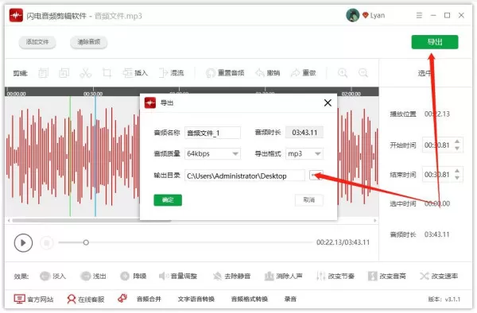
Task: Open the 改变节奏 change tempo effect
Action: 335,276
